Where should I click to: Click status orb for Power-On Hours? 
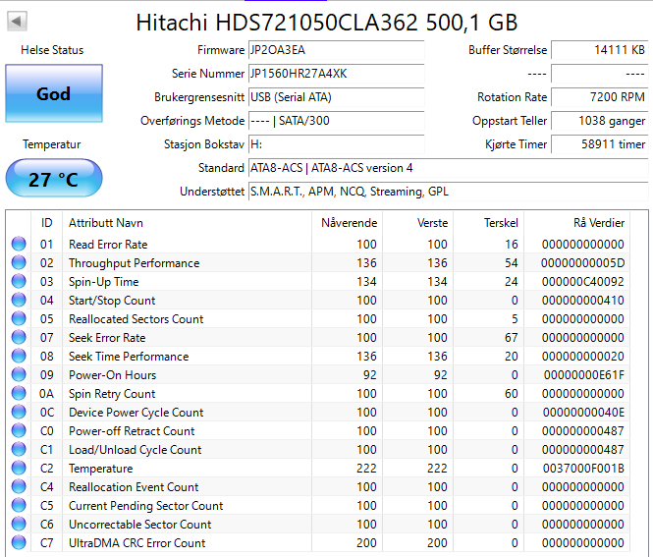(19, 374)
